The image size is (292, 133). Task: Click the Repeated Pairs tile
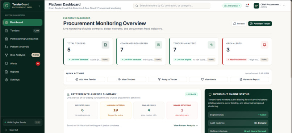point(82,110)
